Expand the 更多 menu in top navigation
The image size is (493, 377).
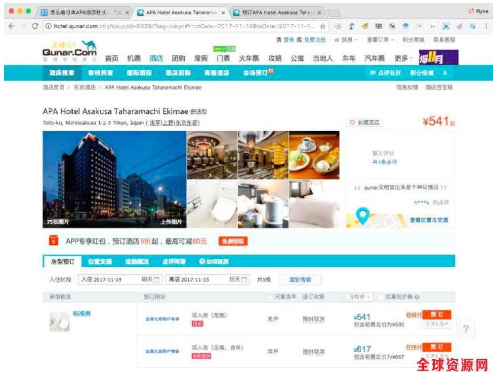[x=404, y=58]
